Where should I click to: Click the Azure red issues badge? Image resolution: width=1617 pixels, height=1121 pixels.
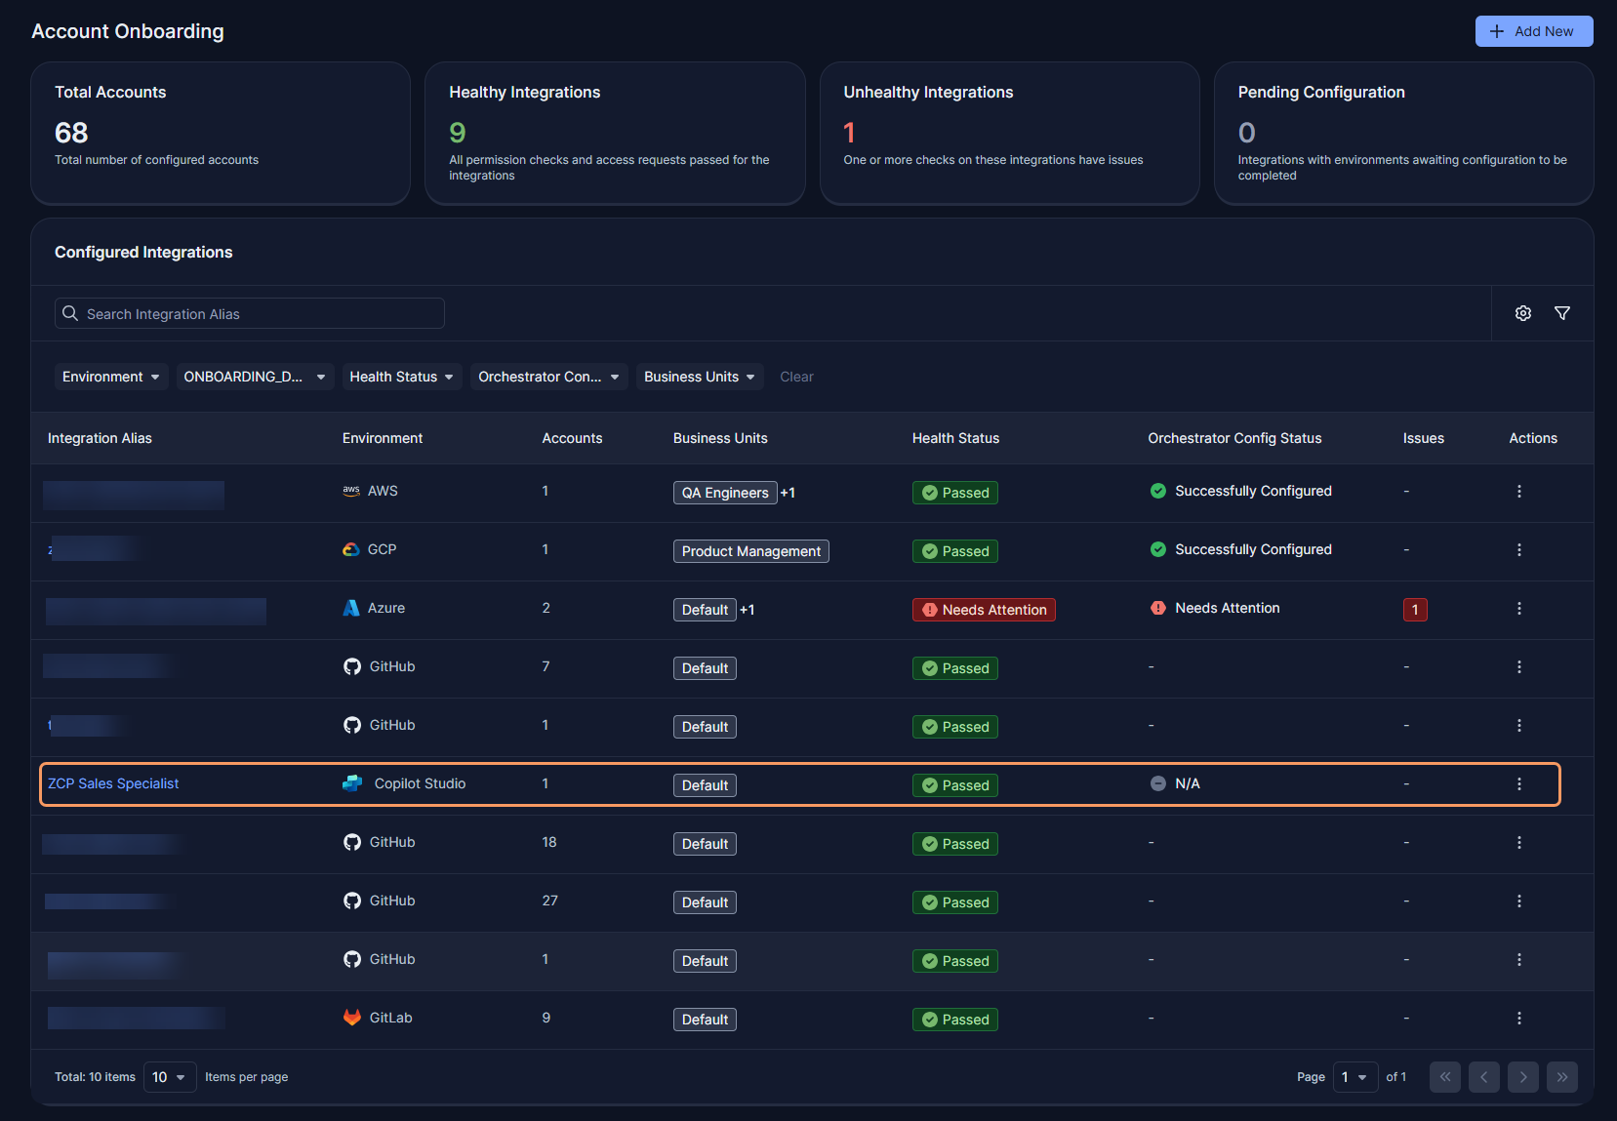(1414, 610)
